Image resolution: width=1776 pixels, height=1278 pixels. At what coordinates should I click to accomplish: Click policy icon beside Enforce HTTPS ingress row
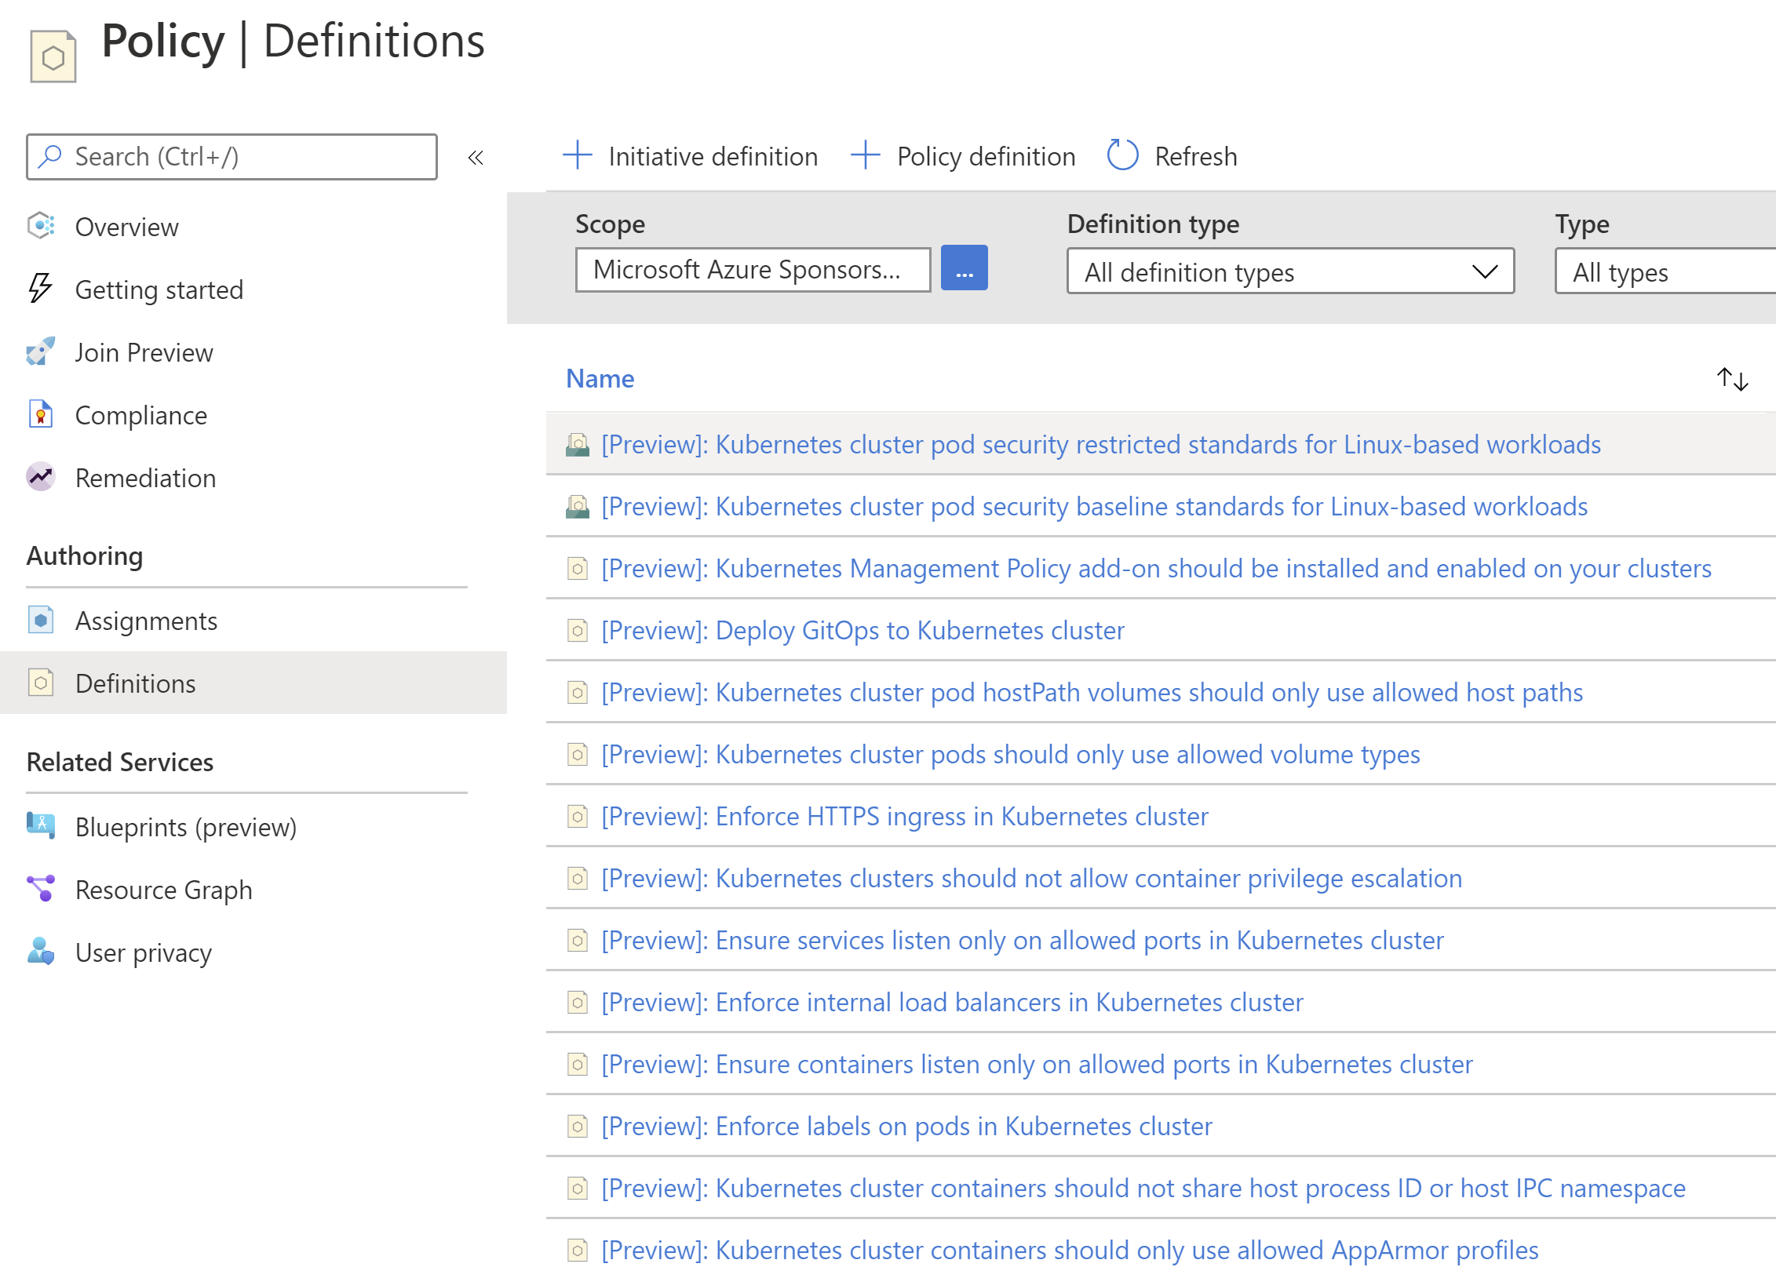578,817
